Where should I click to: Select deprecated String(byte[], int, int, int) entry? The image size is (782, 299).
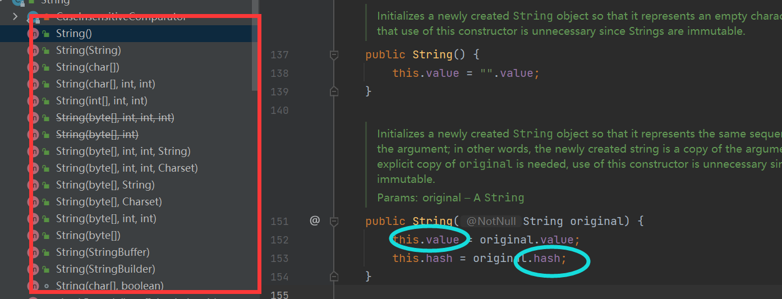pos(115,118)
